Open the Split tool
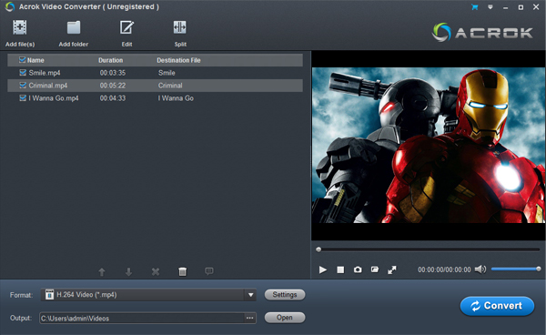The image size is (546, 335). [x=180, y=28]
